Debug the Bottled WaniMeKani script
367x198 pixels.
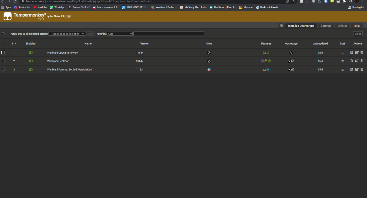pos(352,69)
